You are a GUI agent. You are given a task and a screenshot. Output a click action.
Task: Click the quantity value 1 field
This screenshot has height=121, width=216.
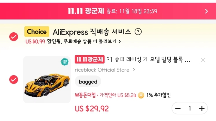coord(190,108)
